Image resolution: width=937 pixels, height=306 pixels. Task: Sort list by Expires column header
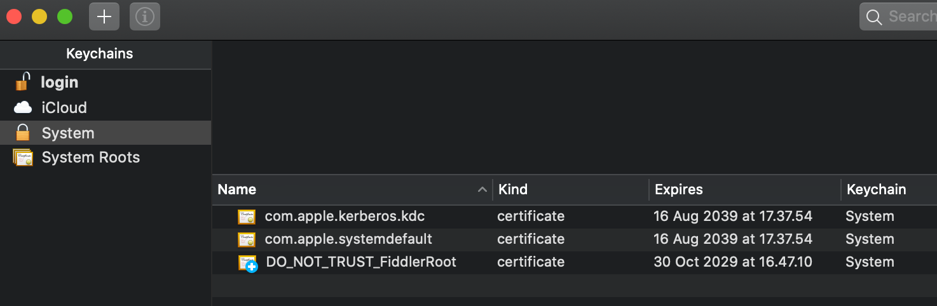pyautogui.click(x=679, y=189)
